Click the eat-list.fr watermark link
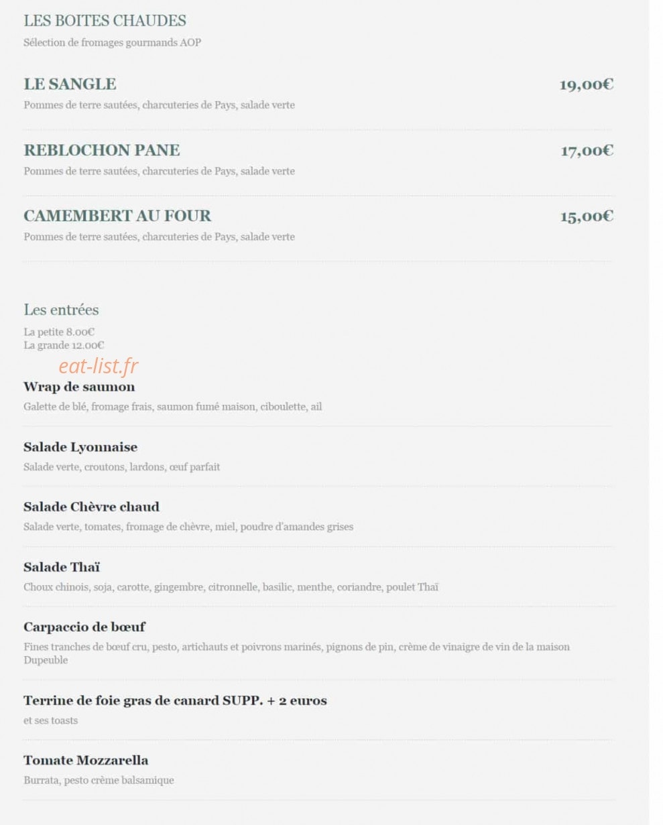 coord(99,366)
